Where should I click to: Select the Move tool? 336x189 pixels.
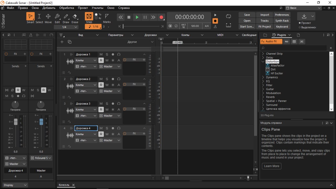click(48, 17)
